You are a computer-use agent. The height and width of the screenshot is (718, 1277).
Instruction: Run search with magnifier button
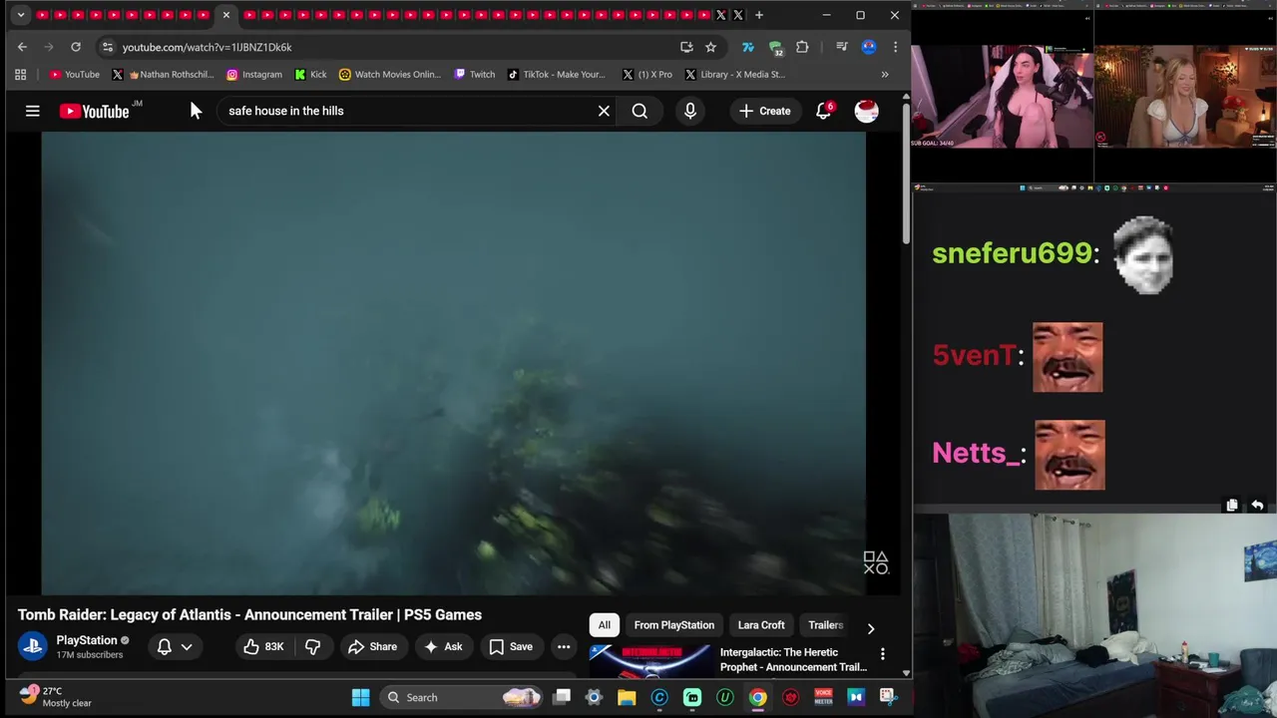(639, 111)
